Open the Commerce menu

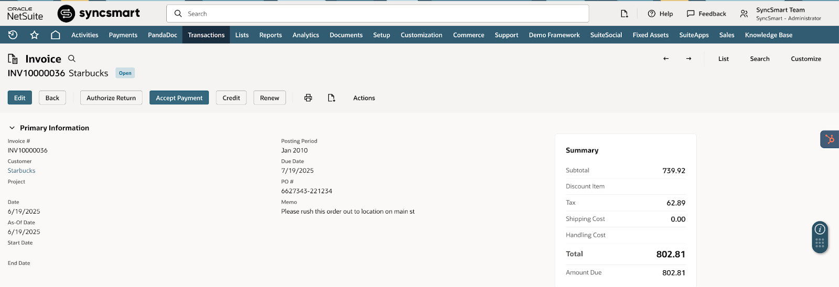(469, 35)
